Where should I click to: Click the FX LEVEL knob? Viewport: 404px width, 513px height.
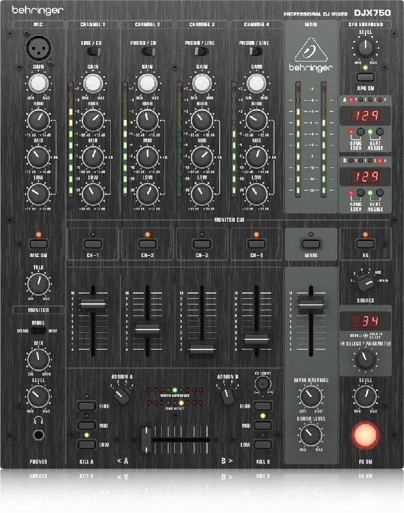(x=366, y=396)
